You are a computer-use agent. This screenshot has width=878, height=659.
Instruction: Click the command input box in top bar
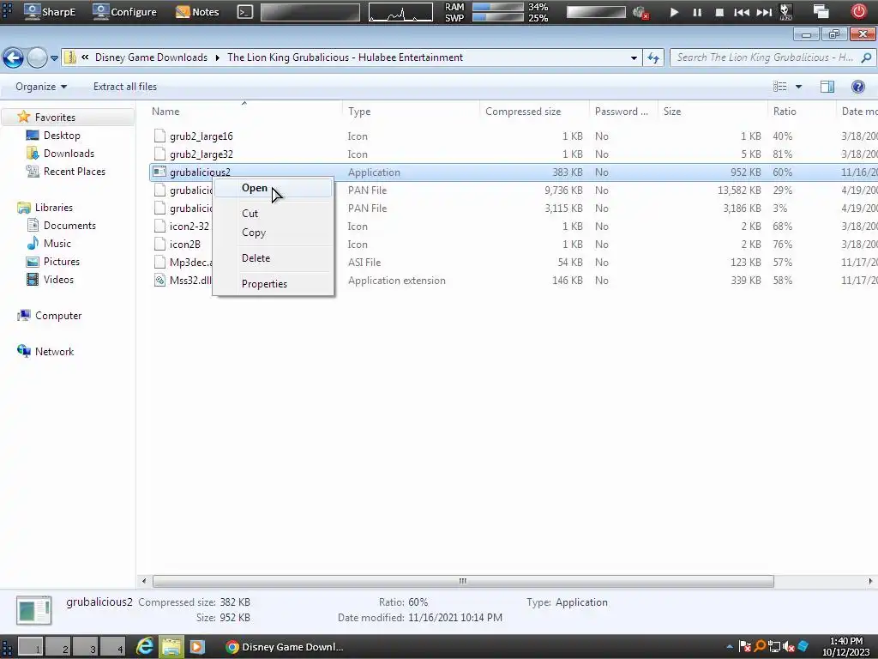click(x=310, y=12)
